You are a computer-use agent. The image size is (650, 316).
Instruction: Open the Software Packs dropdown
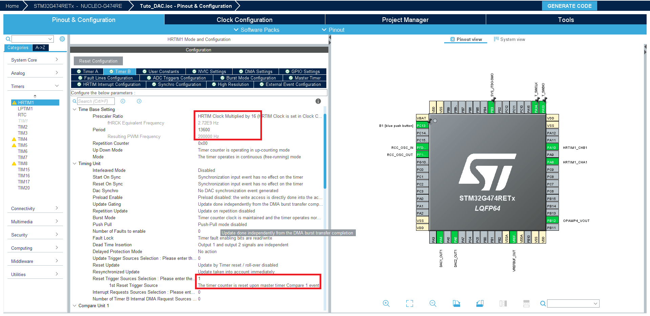coord(257,30)
